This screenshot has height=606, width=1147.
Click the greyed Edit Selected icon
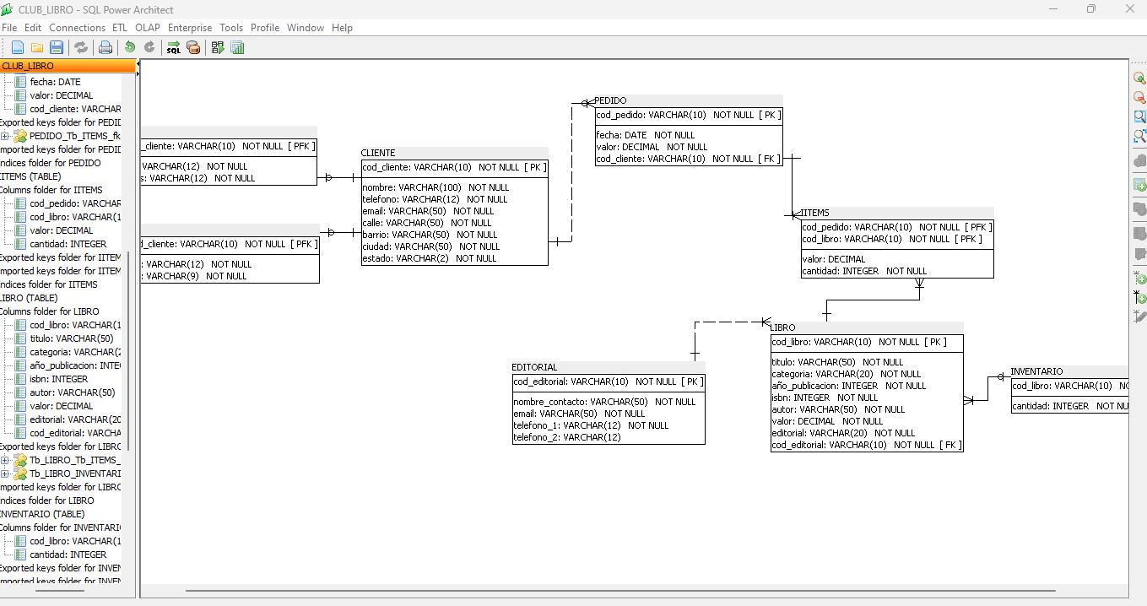pos(1139,253)
